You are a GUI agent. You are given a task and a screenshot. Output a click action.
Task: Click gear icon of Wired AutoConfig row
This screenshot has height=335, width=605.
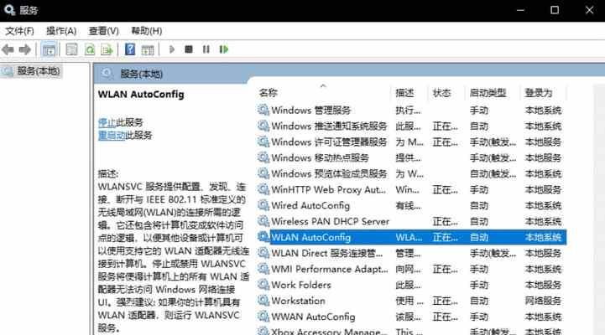(263, 205)
